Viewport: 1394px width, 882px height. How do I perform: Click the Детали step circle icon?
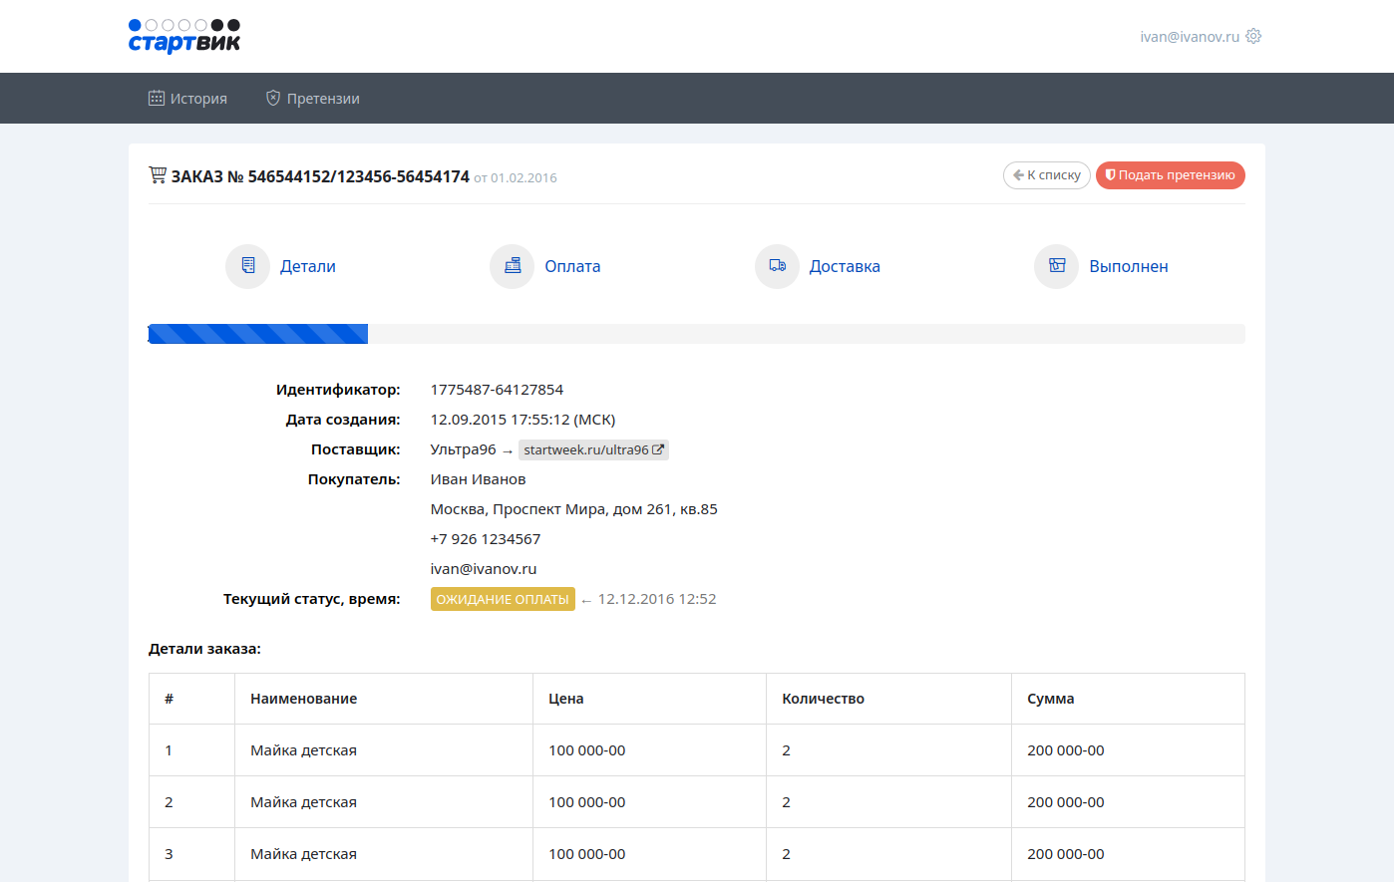click(247, 266)
